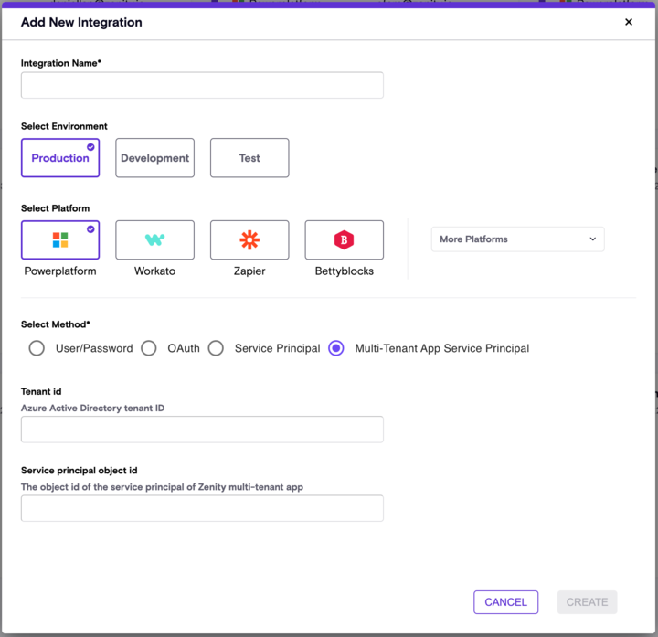The width and height of the screenshot is (658, 637).
Task: Click the Create button
Action: point(587,602)
